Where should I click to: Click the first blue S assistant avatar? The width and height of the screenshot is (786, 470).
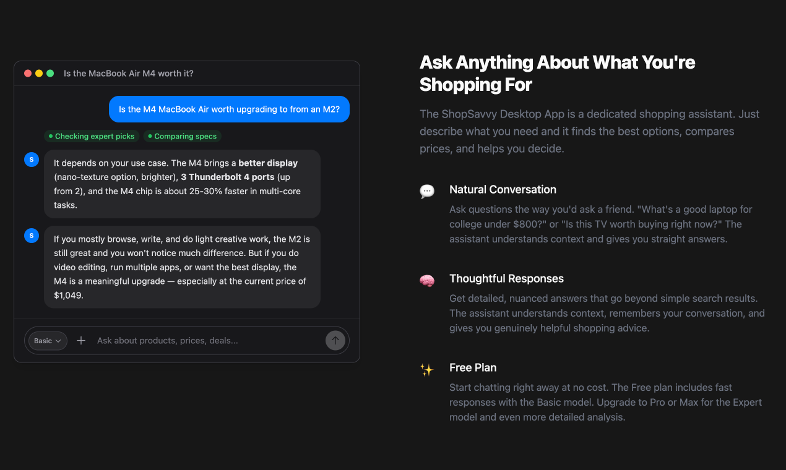32,160
